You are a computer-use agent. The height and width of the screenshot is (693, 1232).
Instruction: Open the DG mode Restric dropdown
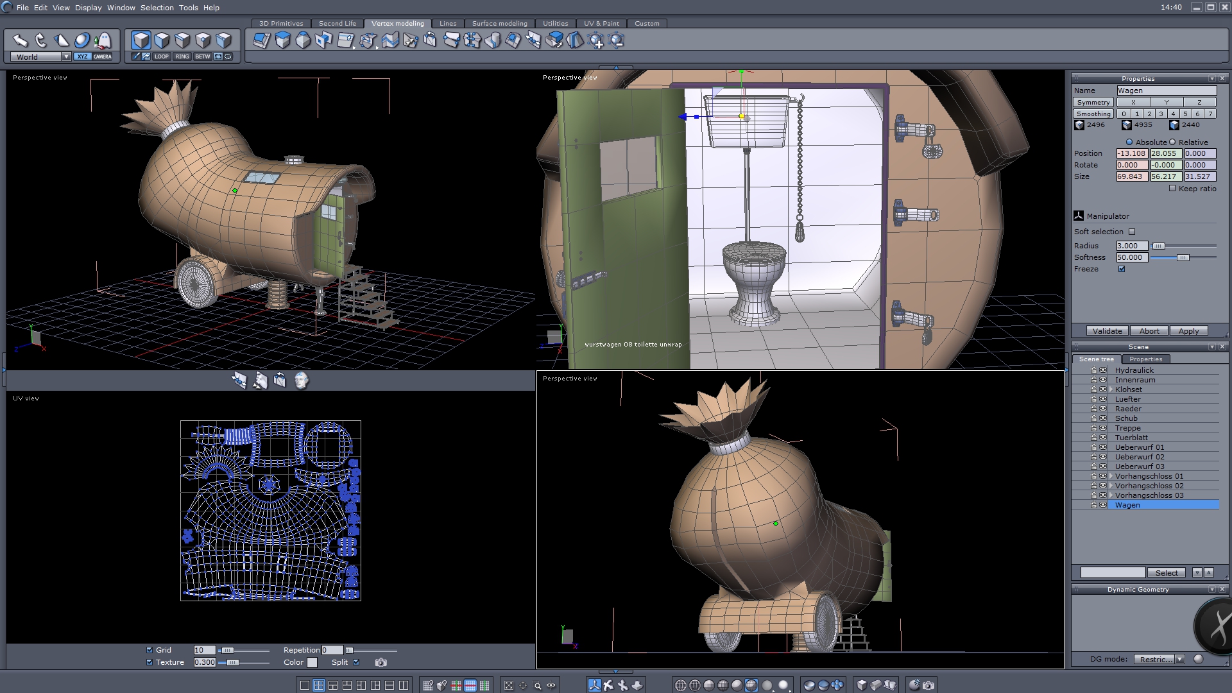(x=1179, y=659)
